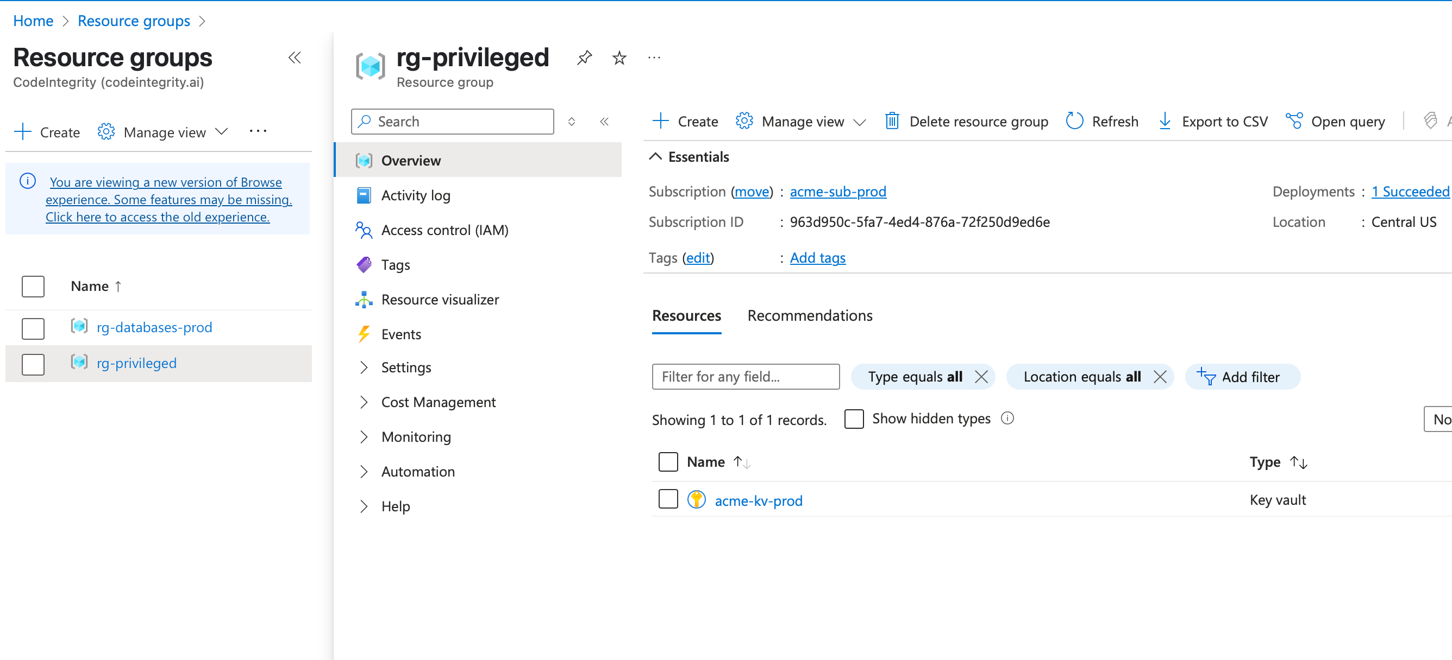Screen dimensions: 1452x660
Task: Remove the Type equals all filter
Action: click(x=981, y=377)
